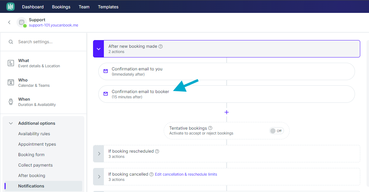Open help icon beside After new booking made
Image resolution: width=369 pixels, height=192 pixels.
(x=161, y=46)
